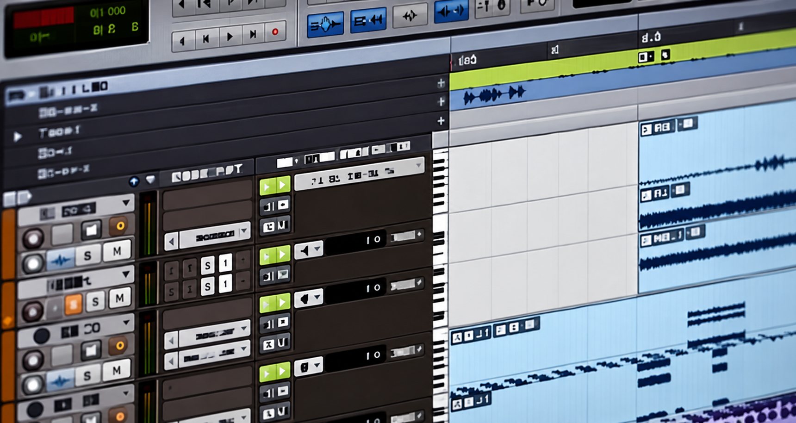Click the orange ring button on the first track
This screenshot has width=796, height=423.
[x=120, y=226]
